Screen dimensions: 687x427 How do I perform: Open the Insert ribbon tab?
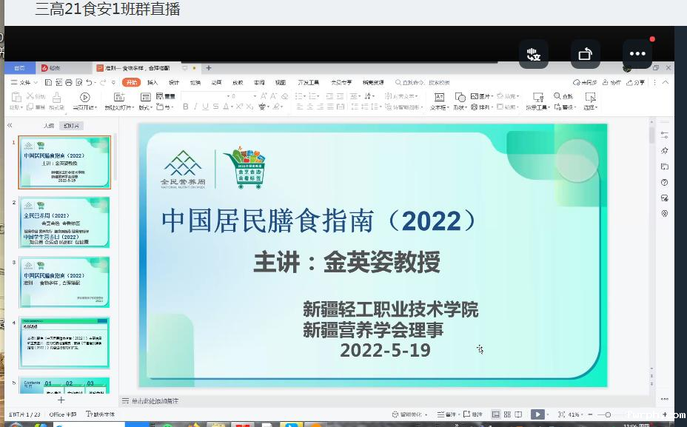click(153, 82)
